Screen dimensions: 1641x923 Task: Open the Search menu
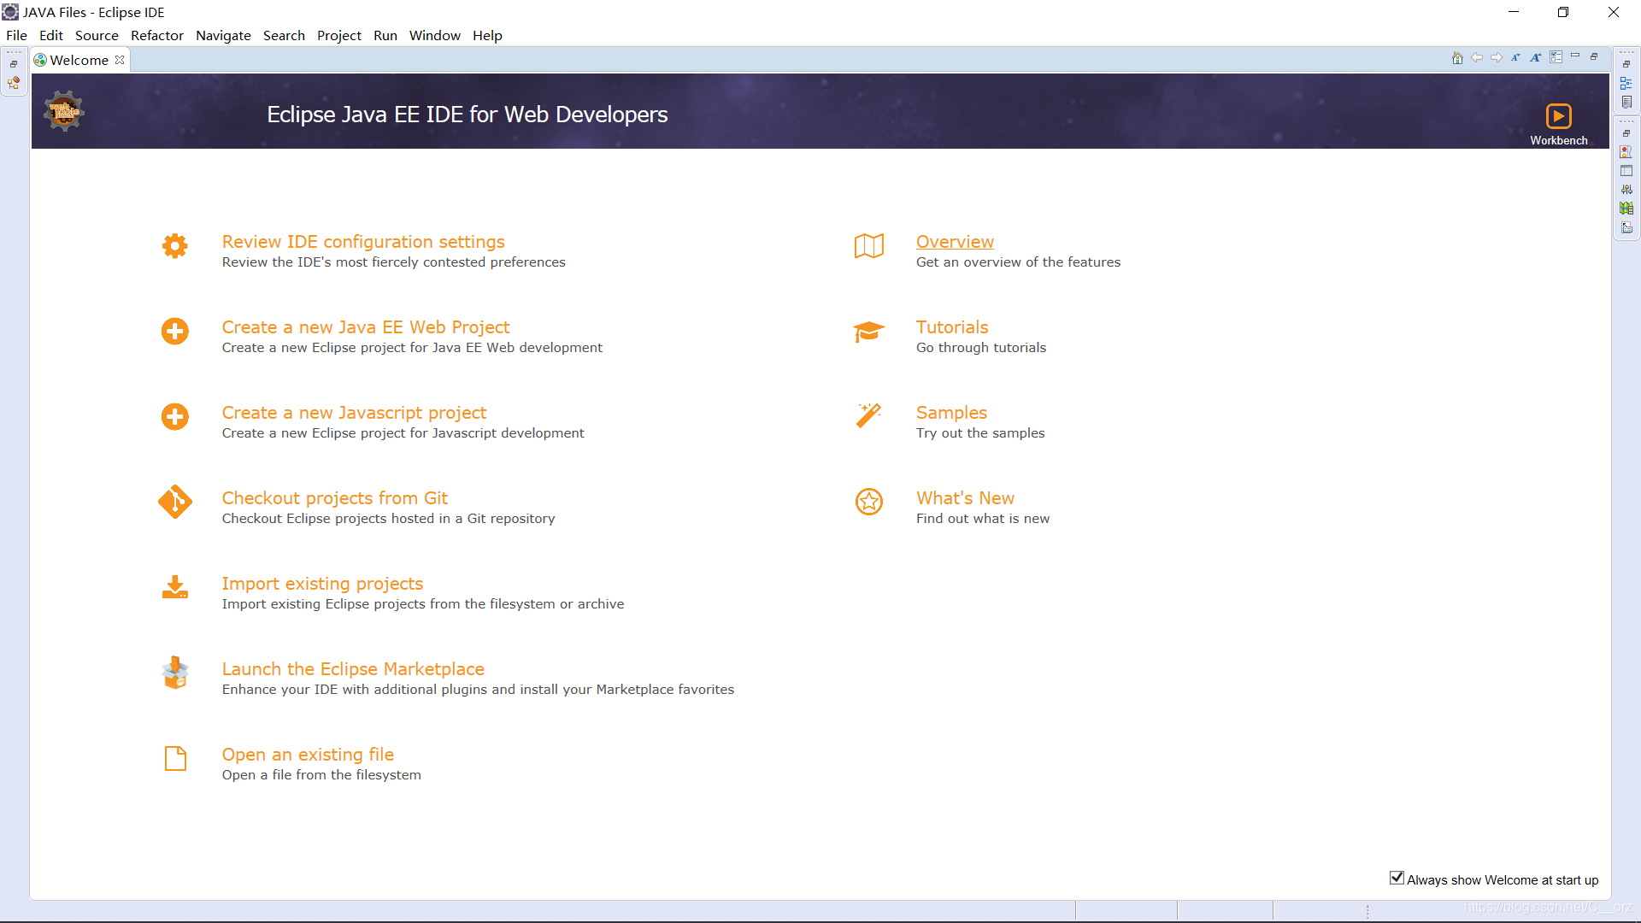(284, 35)
